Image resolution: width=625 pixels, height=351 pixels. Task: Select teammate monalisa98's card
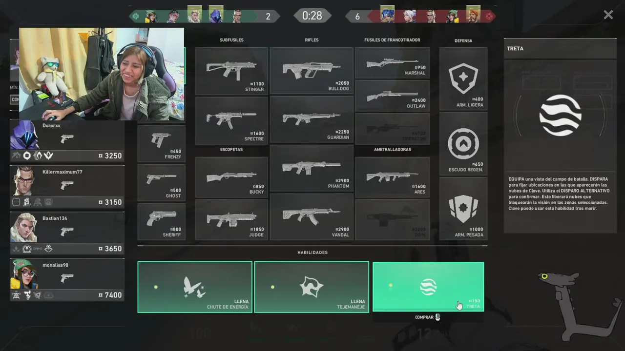(x=67, y=280)
